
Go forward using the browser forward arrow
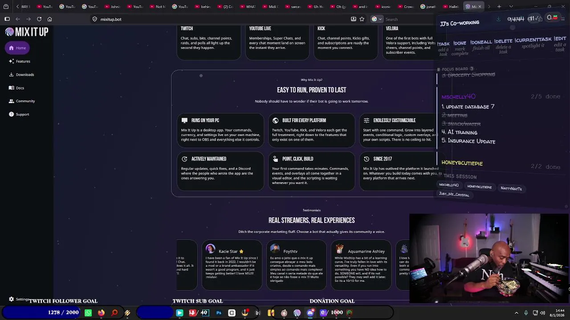(28, 19)
